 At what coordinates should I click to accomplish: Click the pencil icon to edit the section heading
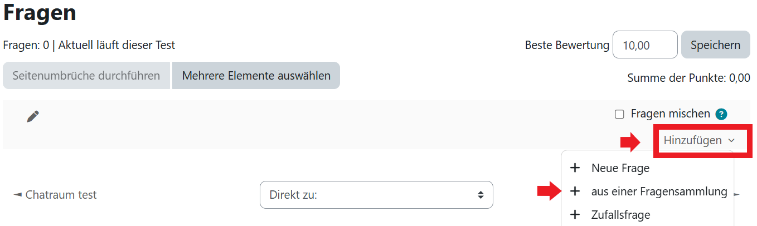33,116
